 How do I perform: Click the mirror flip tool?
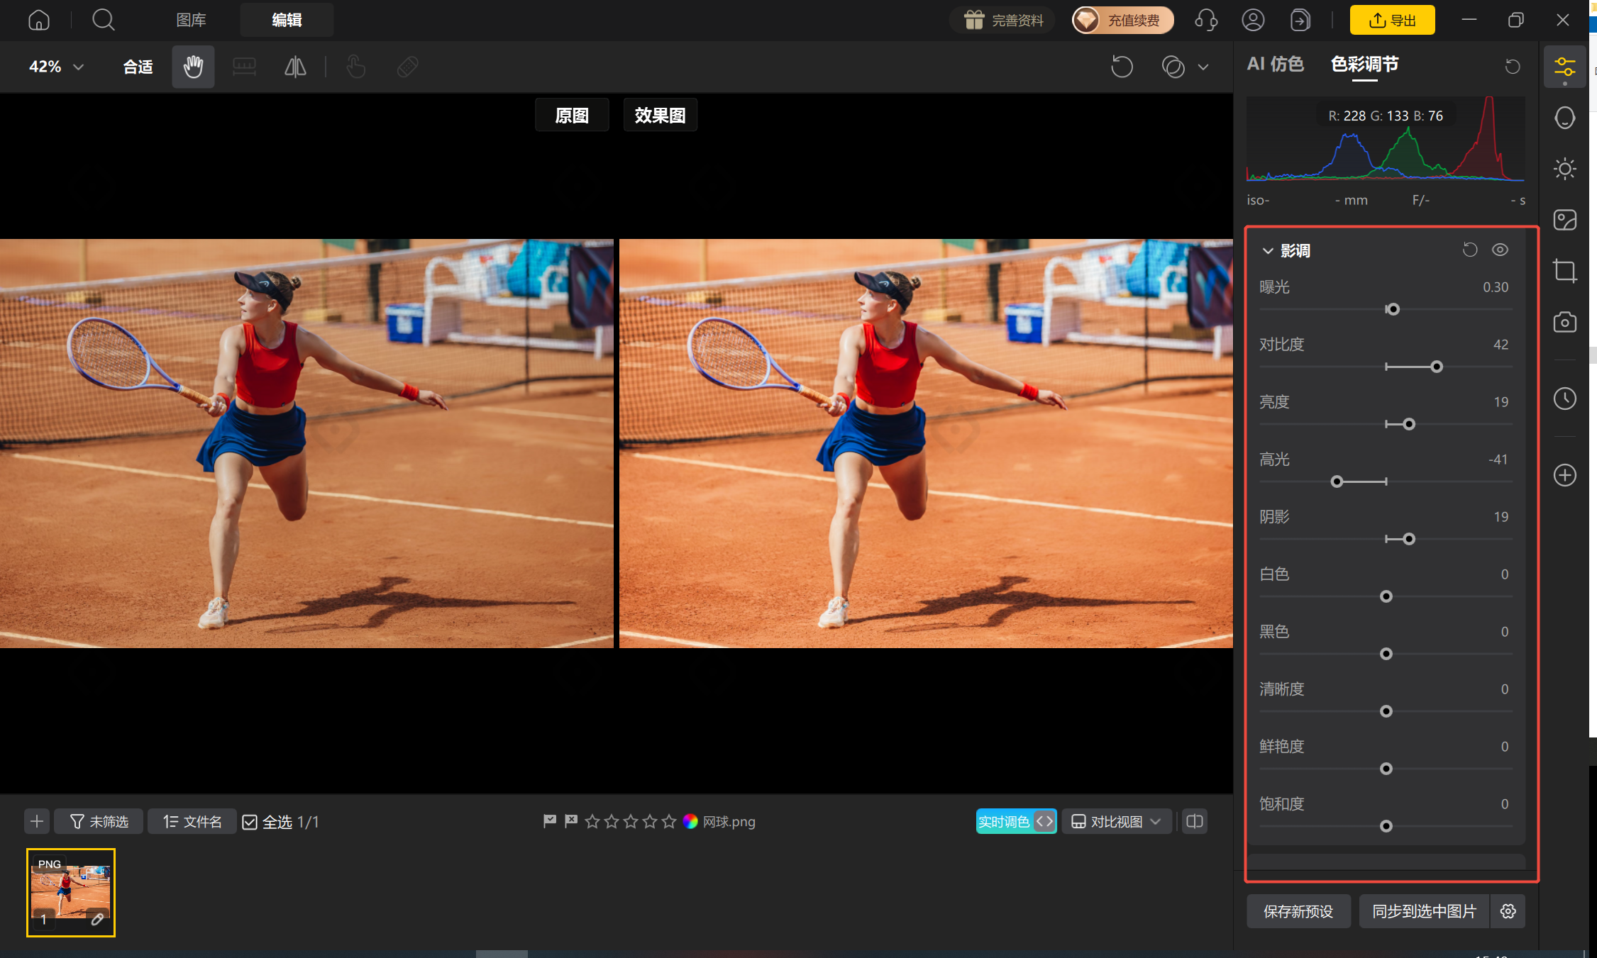point(295,67)
